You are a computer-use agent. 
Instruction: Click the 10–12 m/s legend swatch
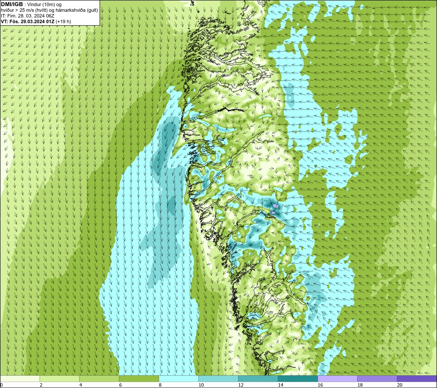tap(218, 378)
